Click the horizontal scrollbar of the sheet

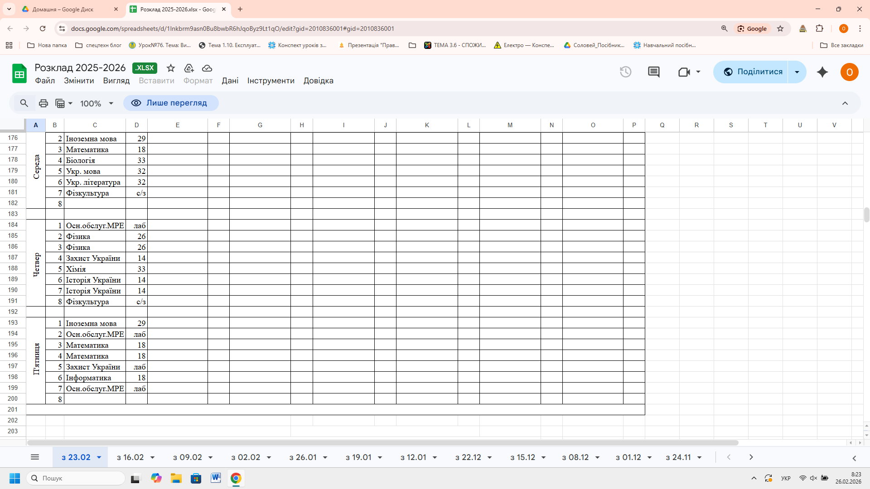tap(382, 443)
